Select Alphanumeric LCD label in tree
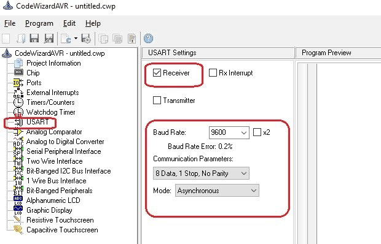Screen dimensions: 381x244 (53, 200)
